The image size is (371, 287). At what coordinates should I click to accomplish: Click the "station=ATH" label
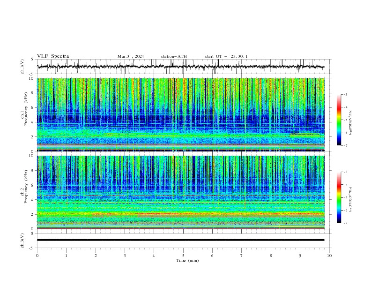click(x=174, y=56)
